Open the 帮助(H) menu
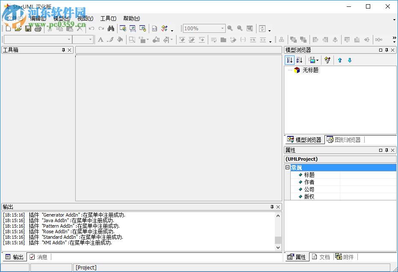 pos(132,18)
